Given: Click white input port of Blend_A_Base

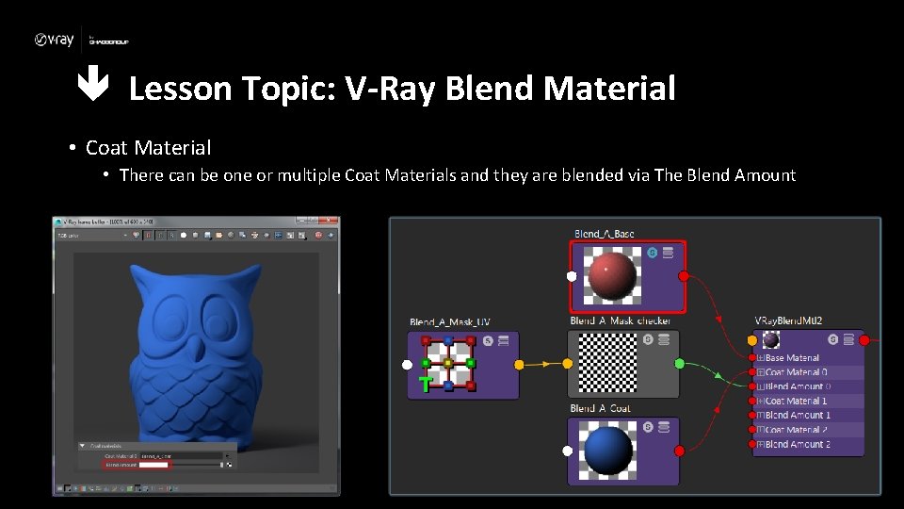Looking at the screenshot, I should 572,276.
